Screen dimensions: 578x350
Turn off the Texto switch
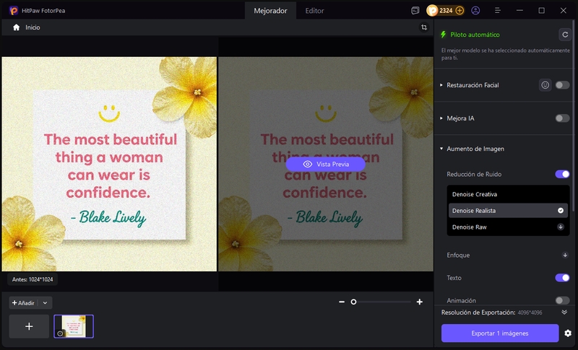point(562,278)
